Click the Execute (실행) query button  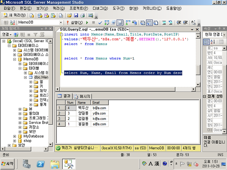click(75, 23)
